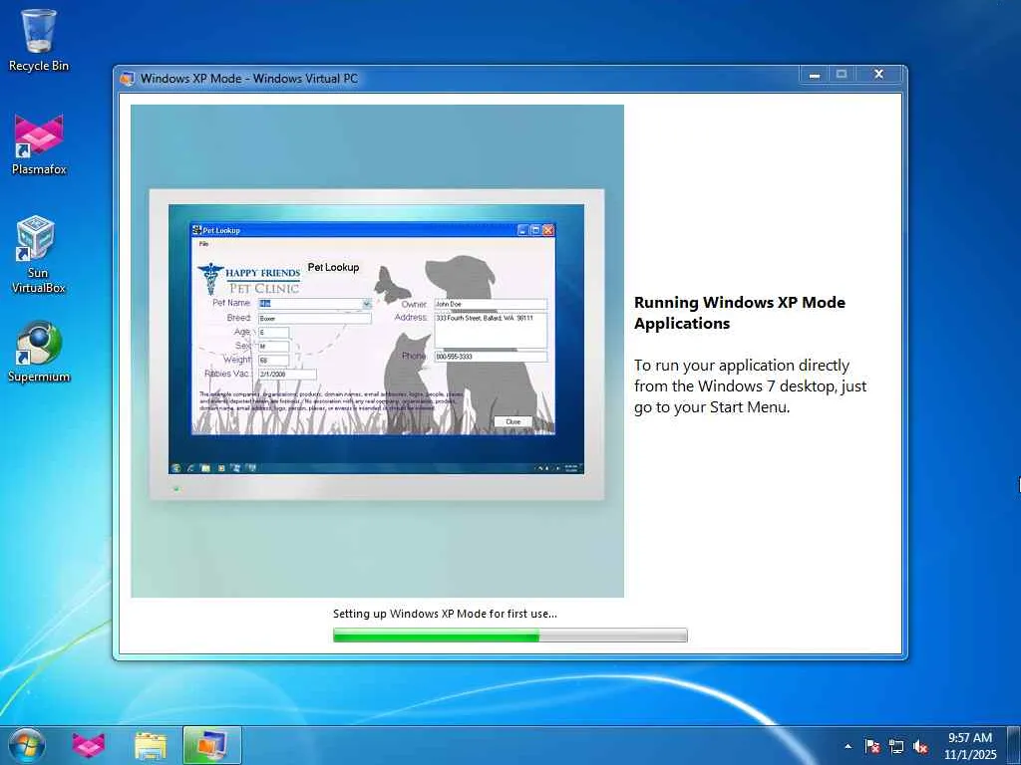Launch Plasmafox from the taskbar
1021x765 pixels.
click(x=89, y=745)
